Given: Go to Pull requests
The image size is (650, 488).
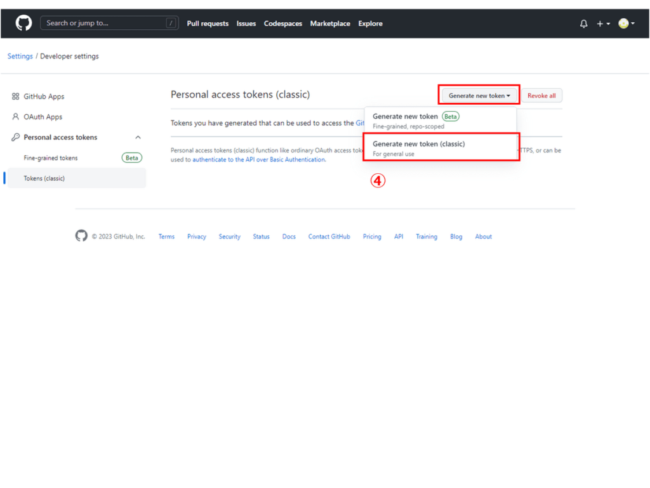Looking at the screenshot, I should 208,23.
